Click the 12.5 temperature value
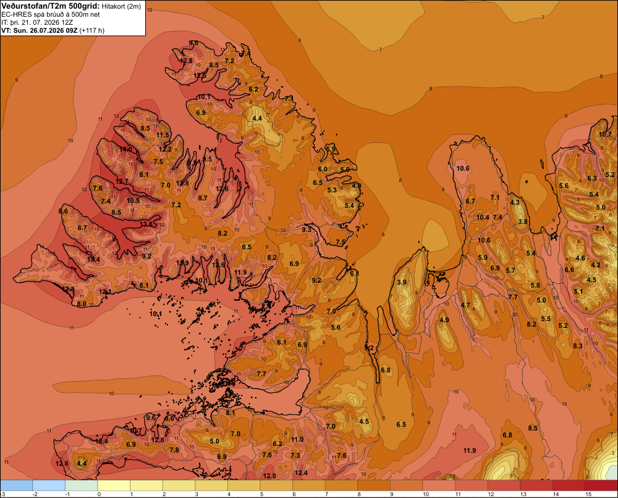Image resolution: width=618 pixels, height=498 pixels. click(x=200, y=75)
